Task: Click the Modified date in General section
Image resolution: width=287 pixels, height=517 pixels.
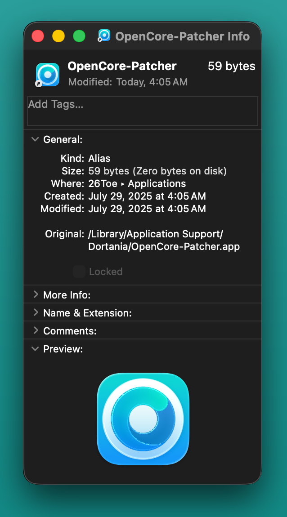Action: tap(147, 209)
